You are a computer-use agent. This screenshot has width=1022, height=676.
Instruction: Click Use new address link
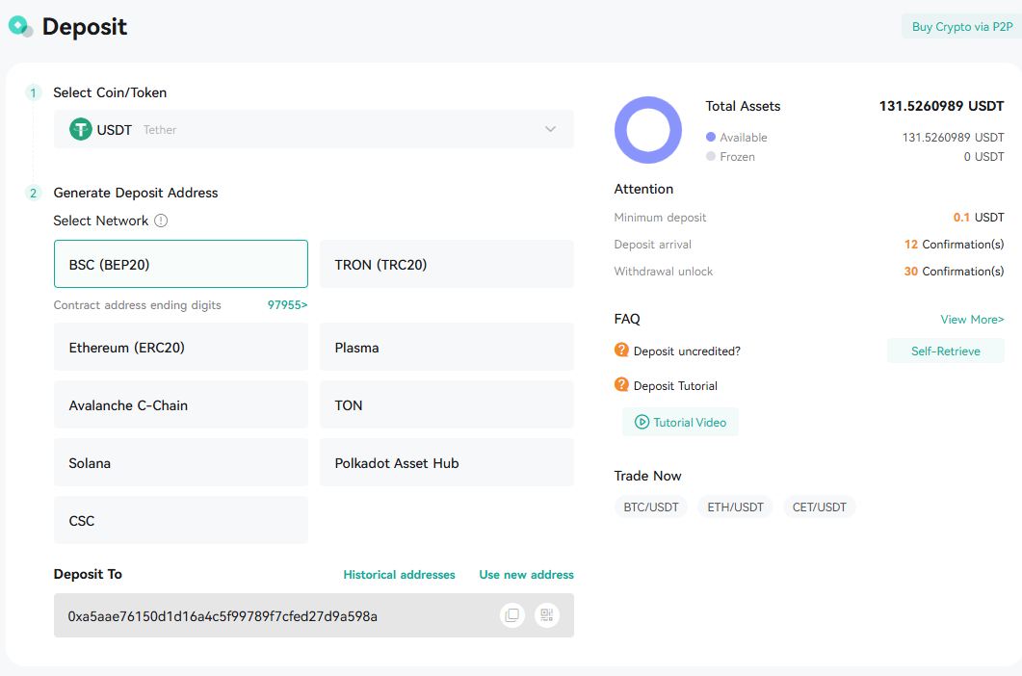click(x=526, y=574)
